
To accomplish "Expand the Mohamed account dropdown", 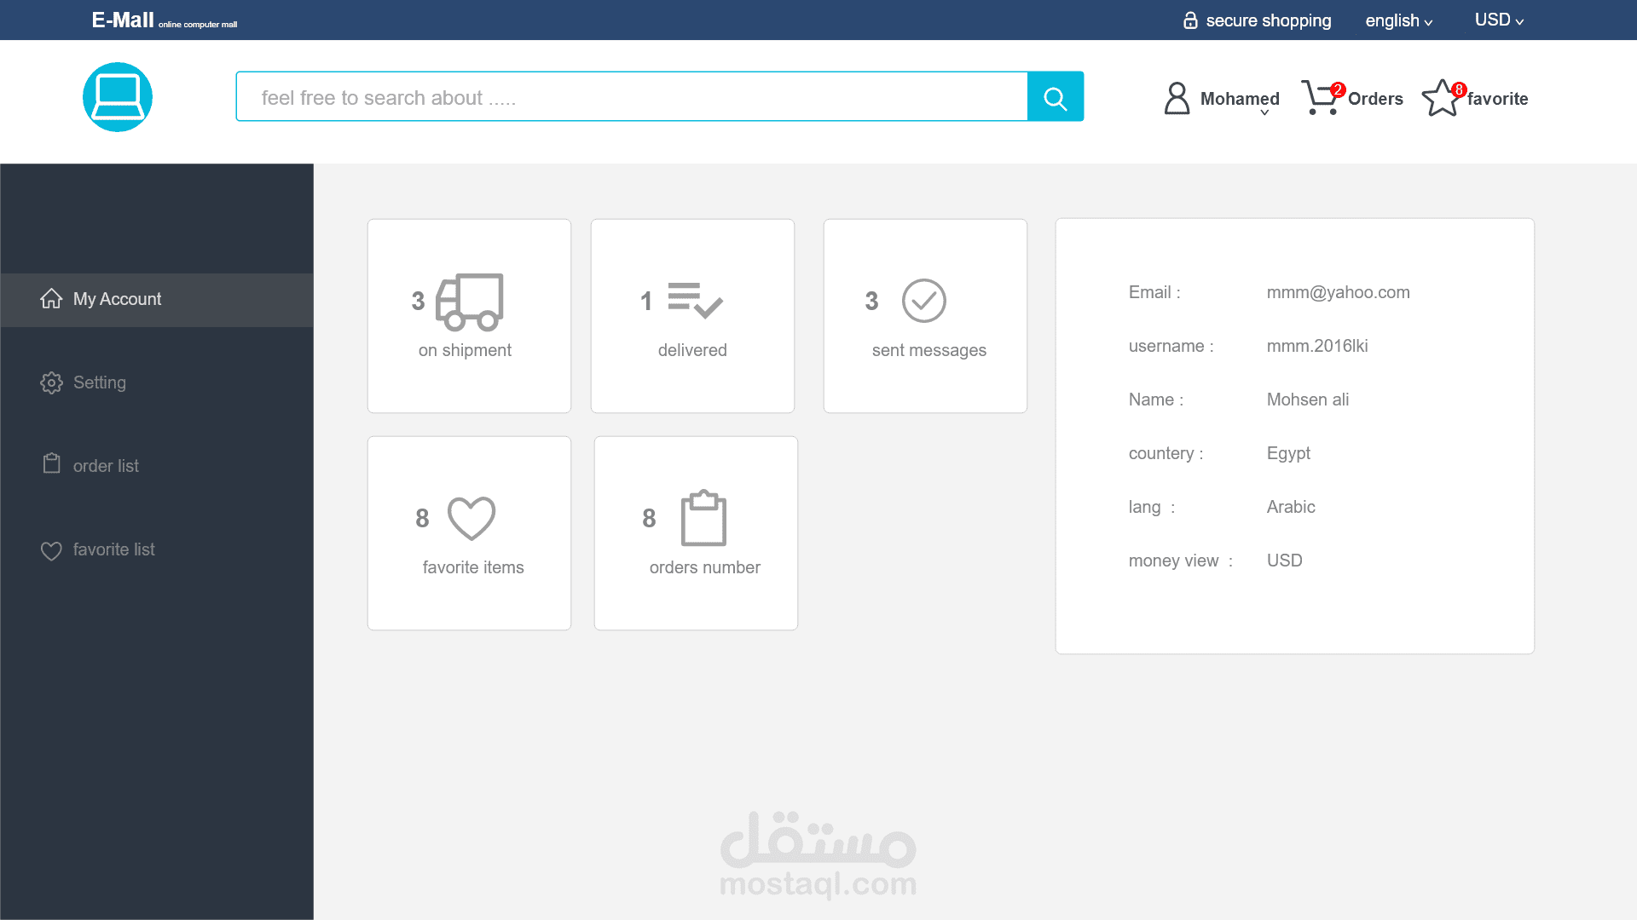I will tap(1240, 99).
